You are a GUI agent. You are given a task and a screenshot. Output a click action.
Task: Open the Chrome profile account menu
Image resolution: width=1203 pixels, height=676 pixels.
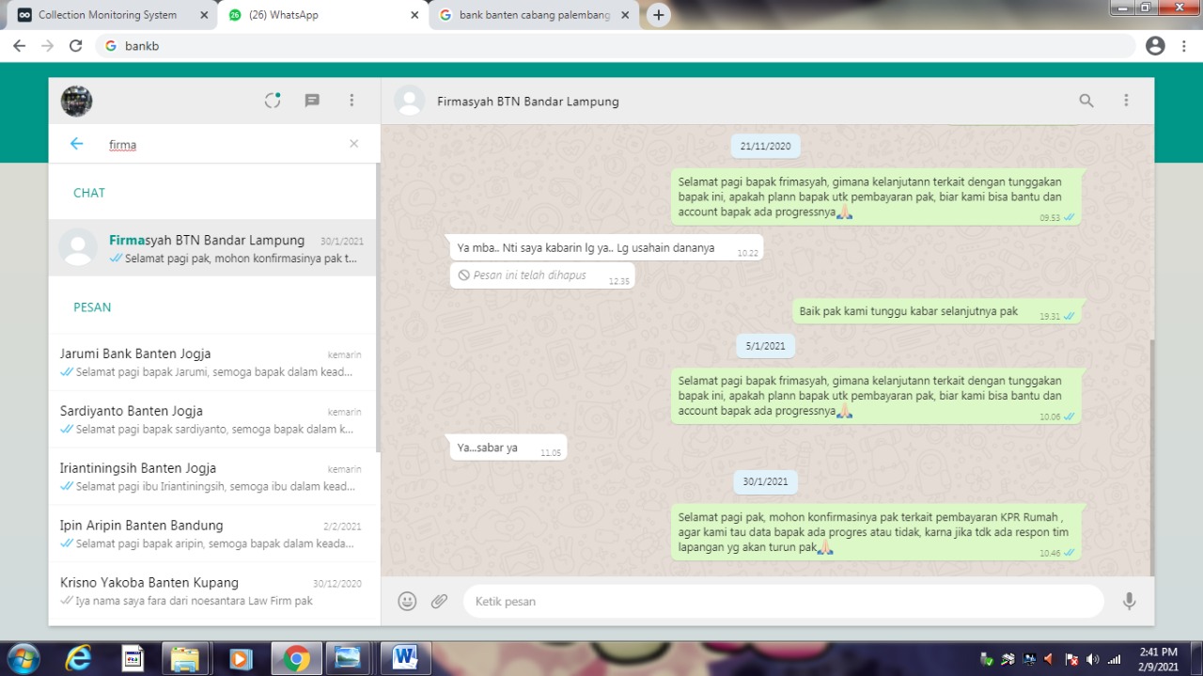(1155, 46)
